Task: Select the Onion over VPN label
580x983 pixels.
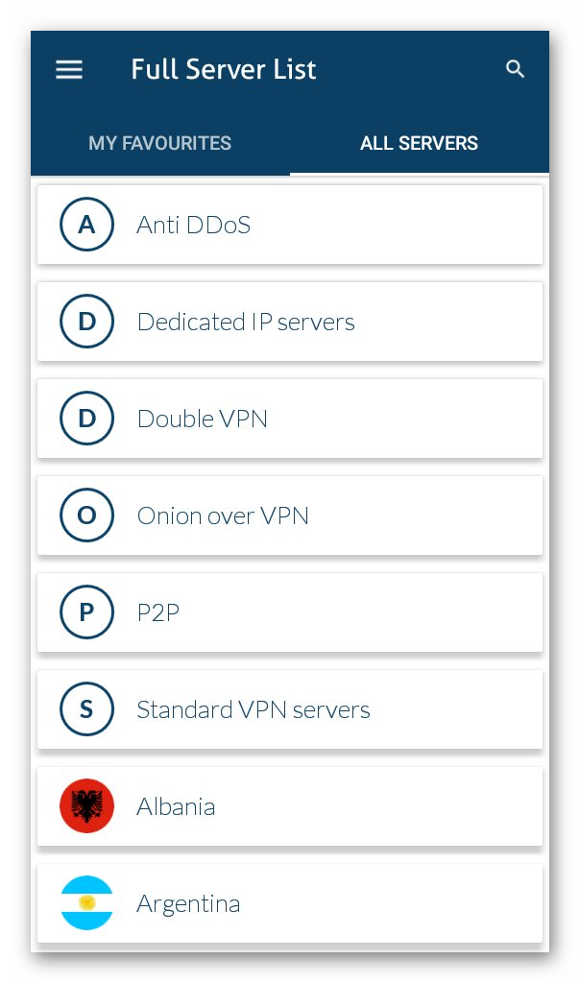Action: (223, 515)
